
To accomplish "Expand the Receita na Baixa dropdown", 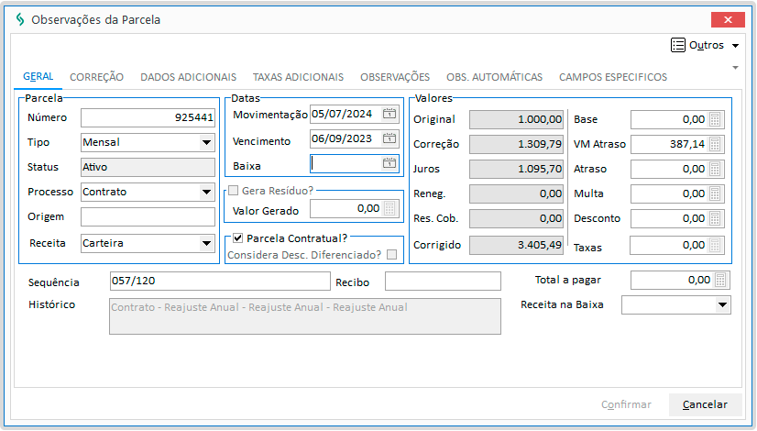I will [x=722, y=304].
